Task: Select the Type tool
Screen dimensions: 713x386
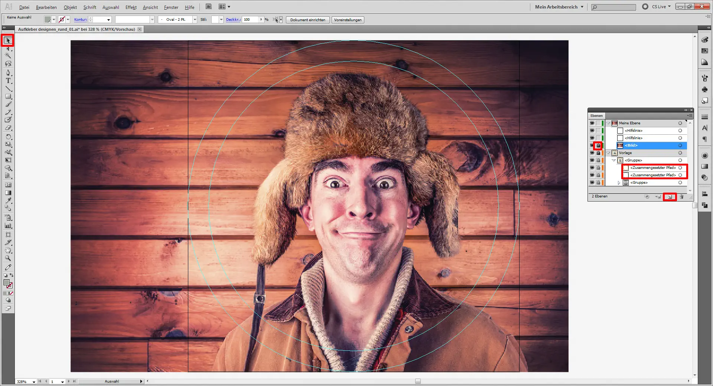Action: [x=8, y=81]
